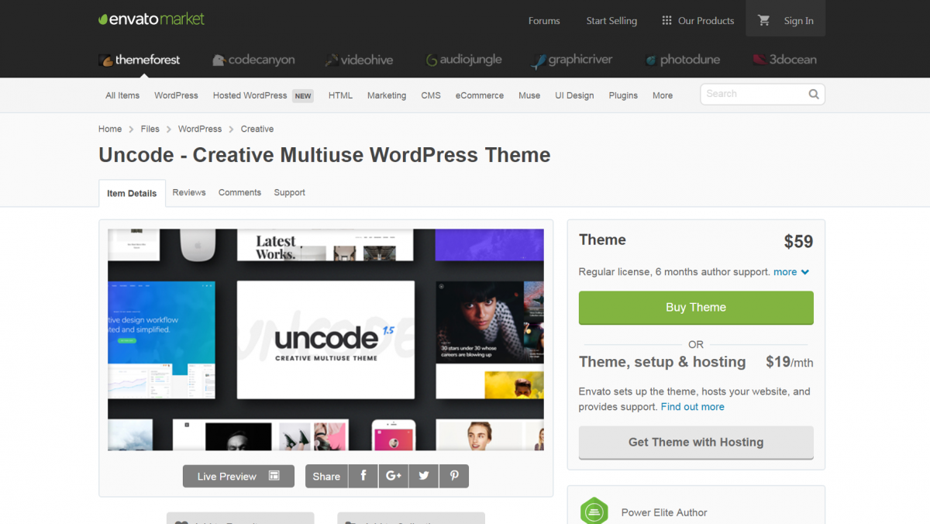Open CMS category menu
The width and height of the screenshot is (930, 524).
pyautogui.click(x=431, y=95)
